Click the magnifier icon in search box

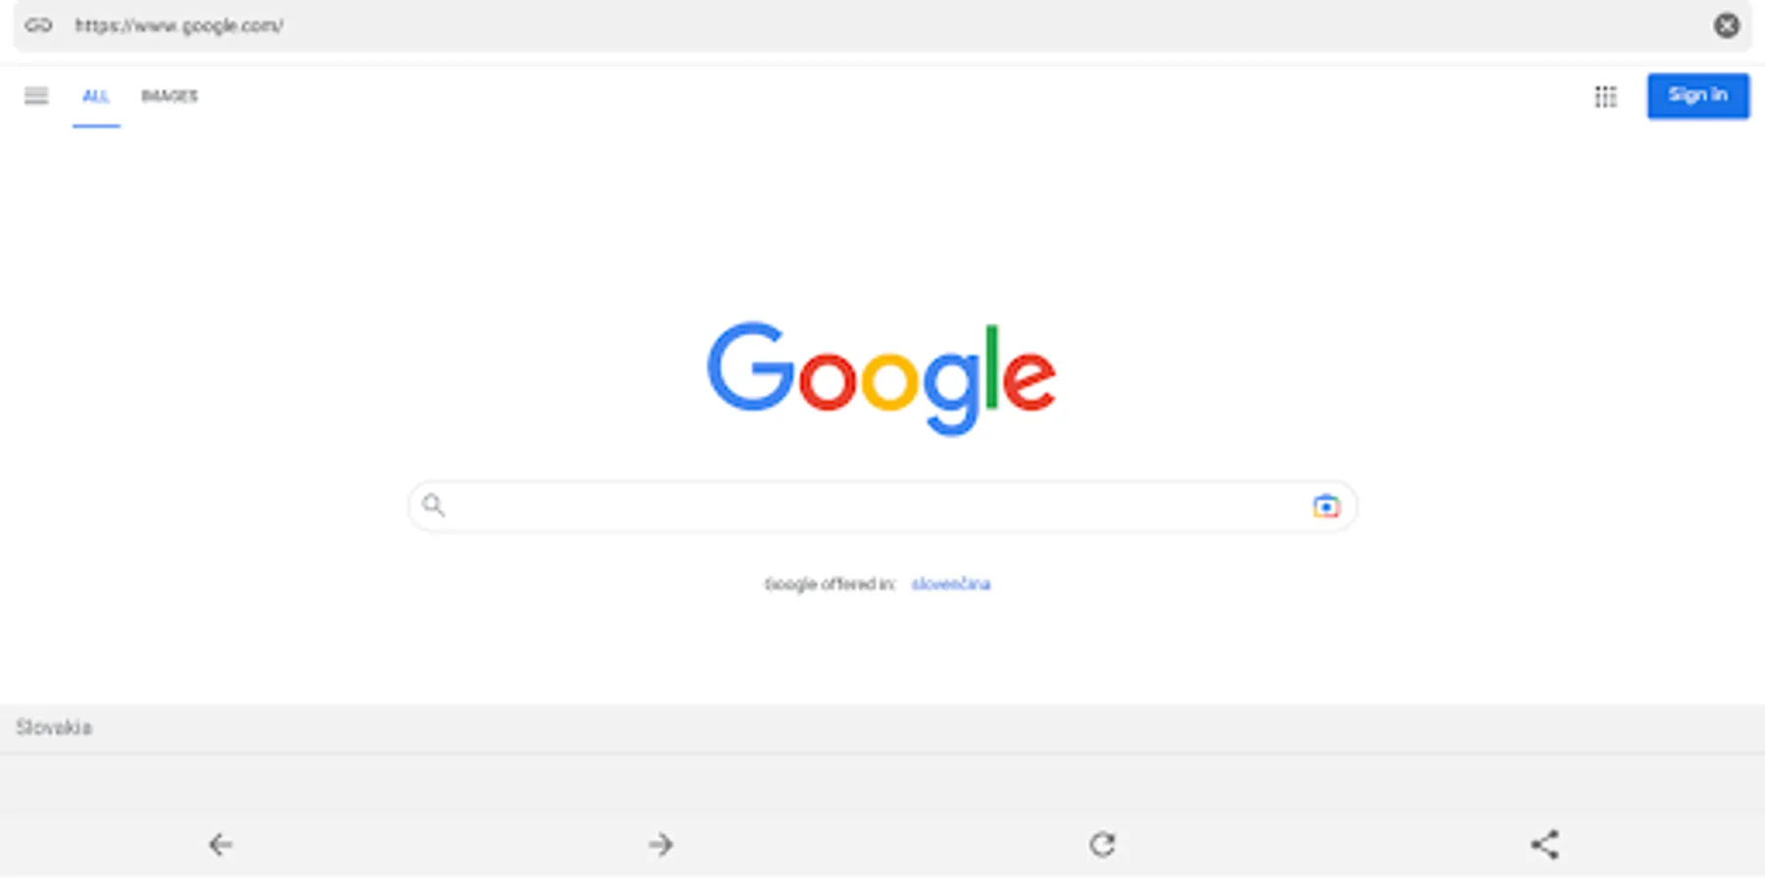point(433,506)
